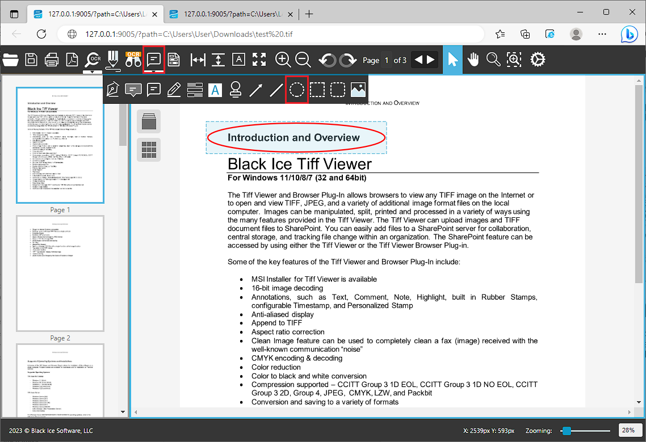Select the partially visible third page thumbnail

coord(60,380)
